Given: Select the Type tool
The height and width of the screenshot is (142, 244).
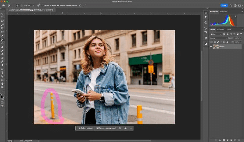Looking at the screenshot, I should (x=2, y=72).
